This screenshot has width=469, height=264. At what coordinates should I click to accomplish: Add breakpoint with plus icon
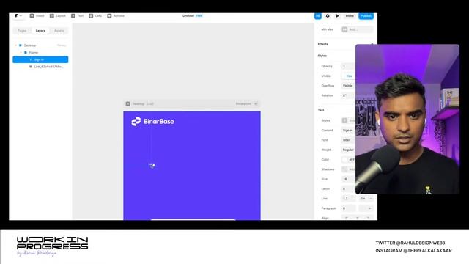[256, 103]
